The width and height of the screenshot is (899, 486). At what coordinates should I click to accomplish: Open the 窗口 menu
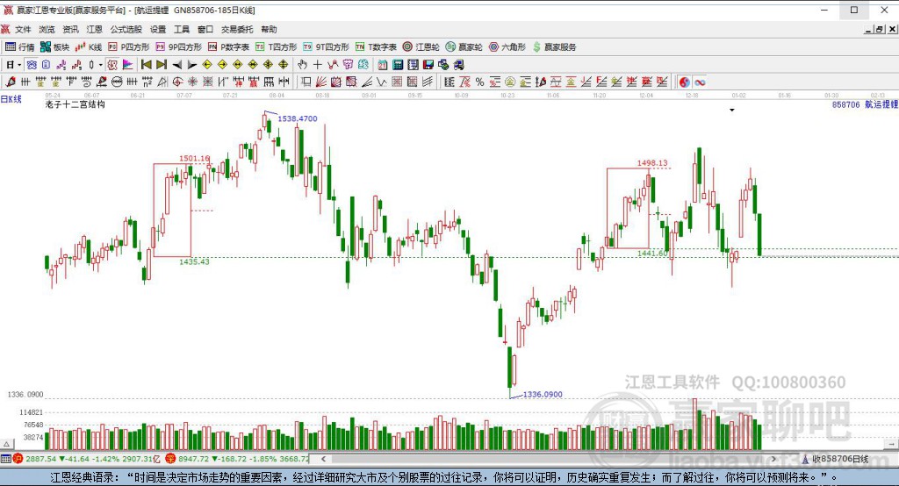205,29
